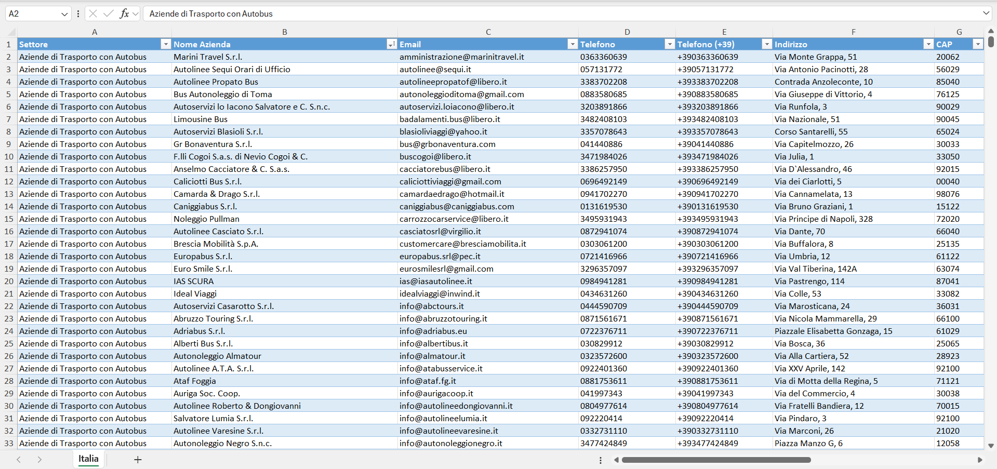997x469 pixels.
Task: Expand the formula bar with the chevron
Action: [x=986, y=13]
